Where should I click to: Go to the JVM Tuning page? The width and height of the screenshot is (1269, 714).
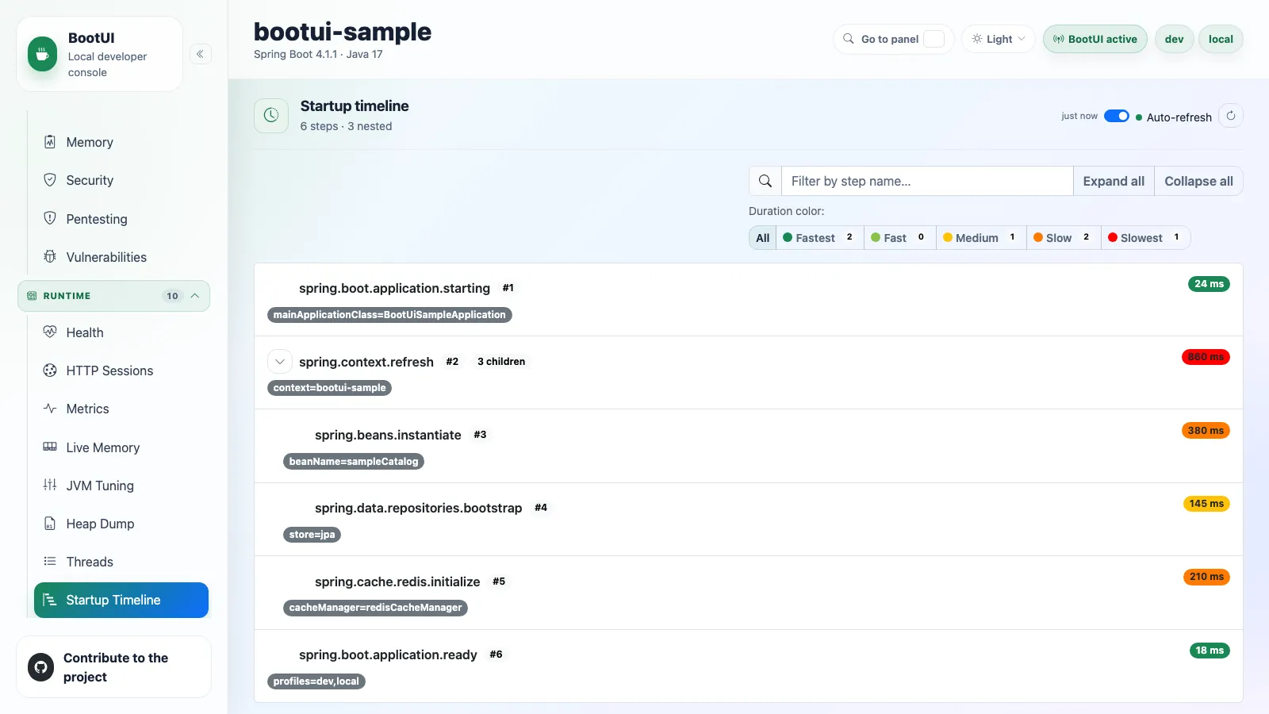[121, 486]
